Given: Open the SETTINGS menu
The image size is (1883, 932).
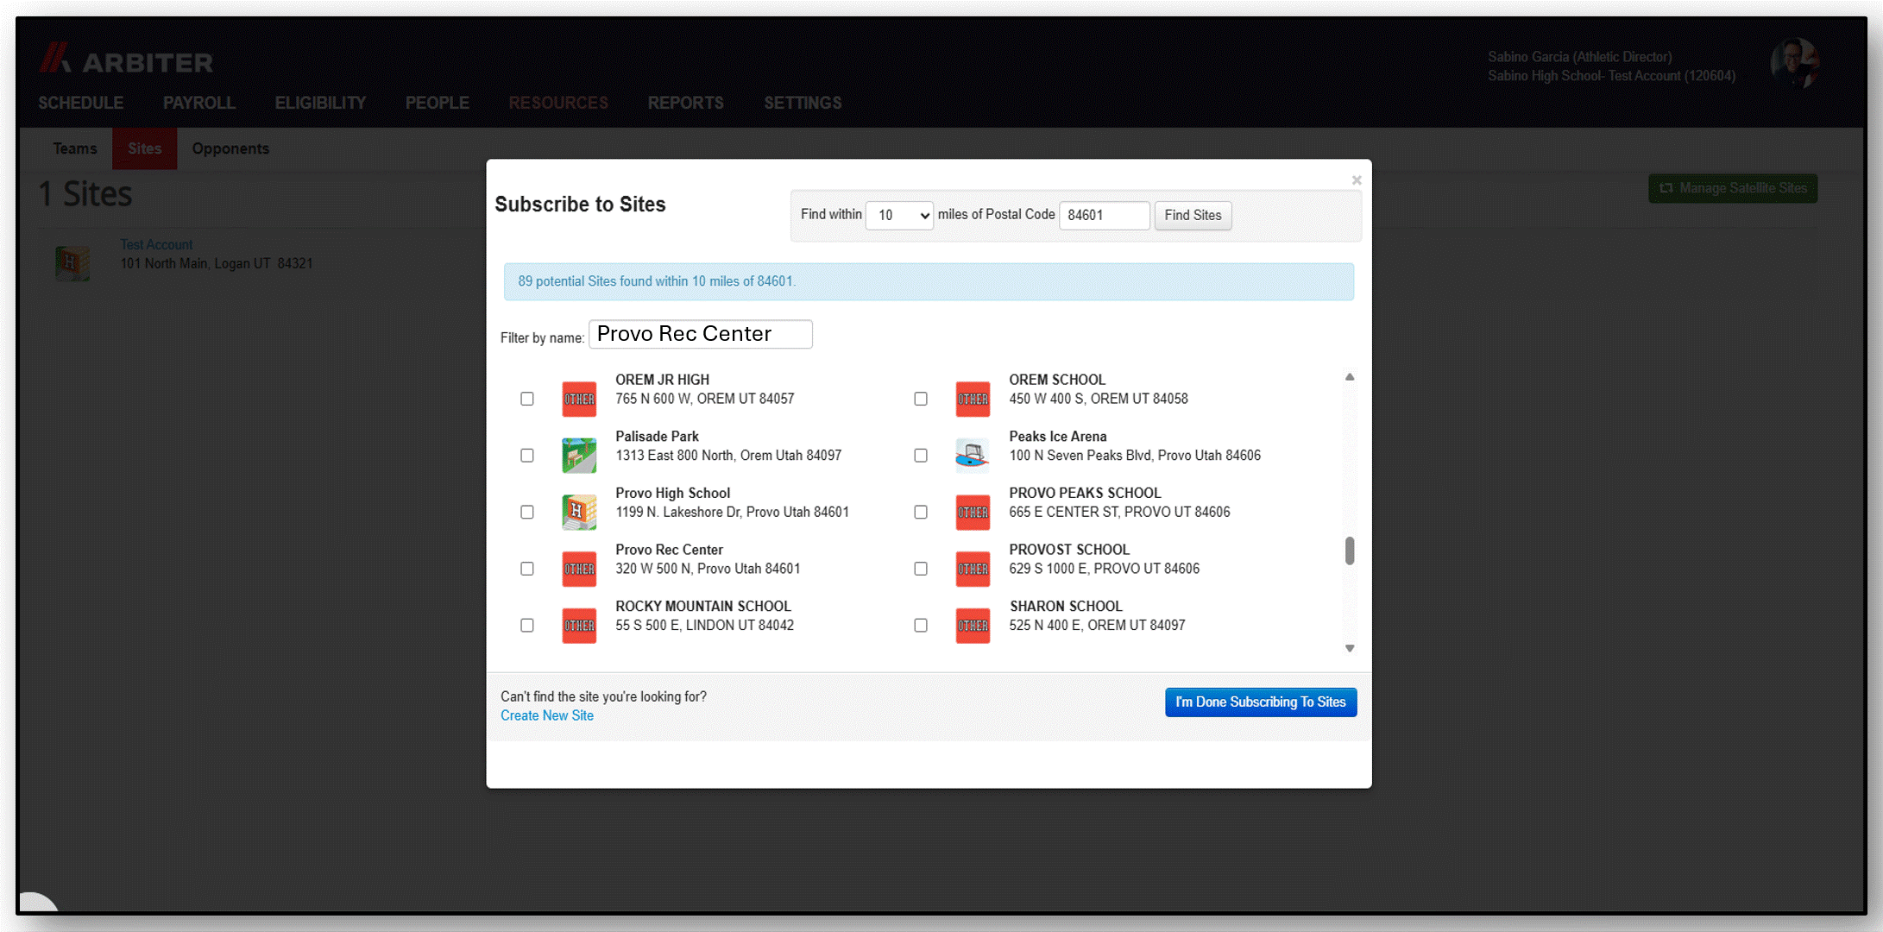Looking at the screenshot, I should (x=803, y=103).
